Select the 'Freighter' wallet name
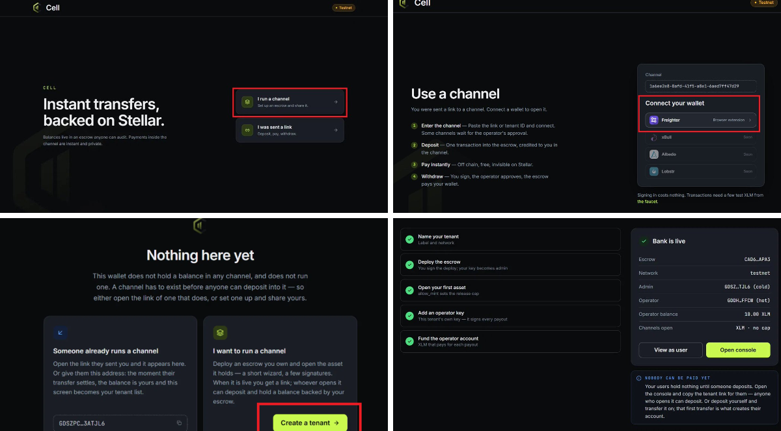The height and width of the screenshot is (431, 781). click(671, 120)
